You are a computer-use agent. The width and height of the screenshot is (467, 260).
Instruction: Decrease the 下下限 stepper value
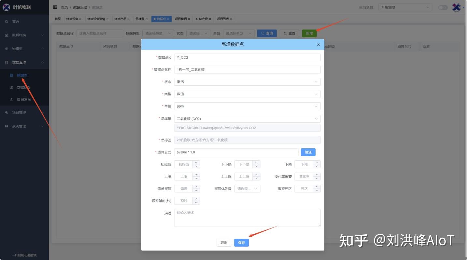[256, 166]
